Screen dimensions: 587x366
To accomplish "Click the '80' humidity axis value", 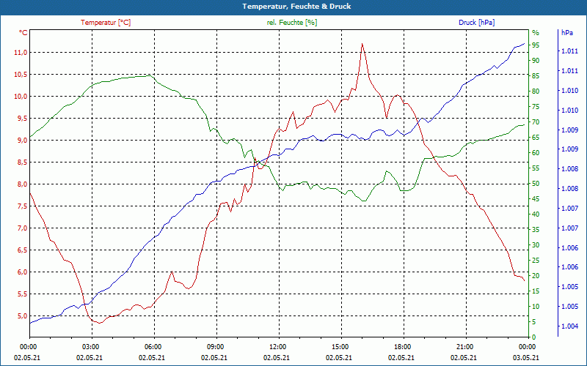I will point(536,91).
